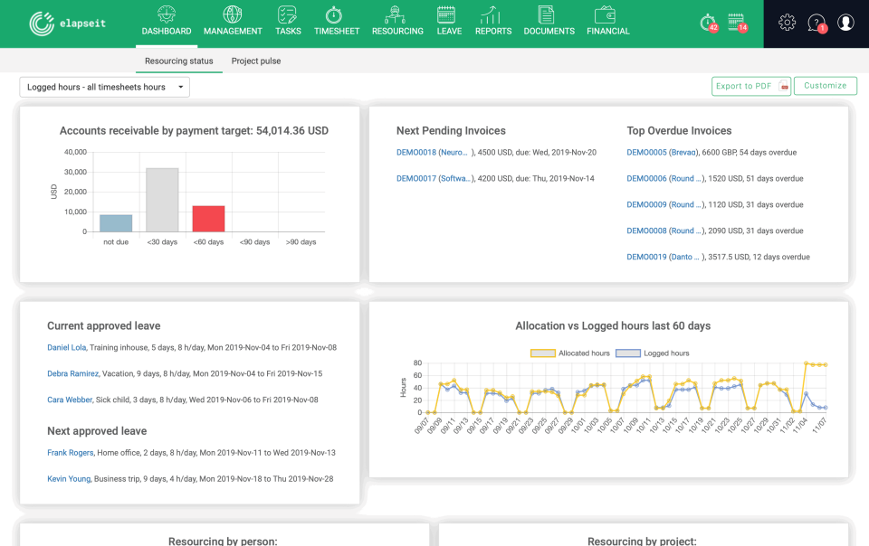The width and height of the screenshot is (869, 546).
Task: Click the timer notifications icon with 42 badge
Action: (709, 23)
